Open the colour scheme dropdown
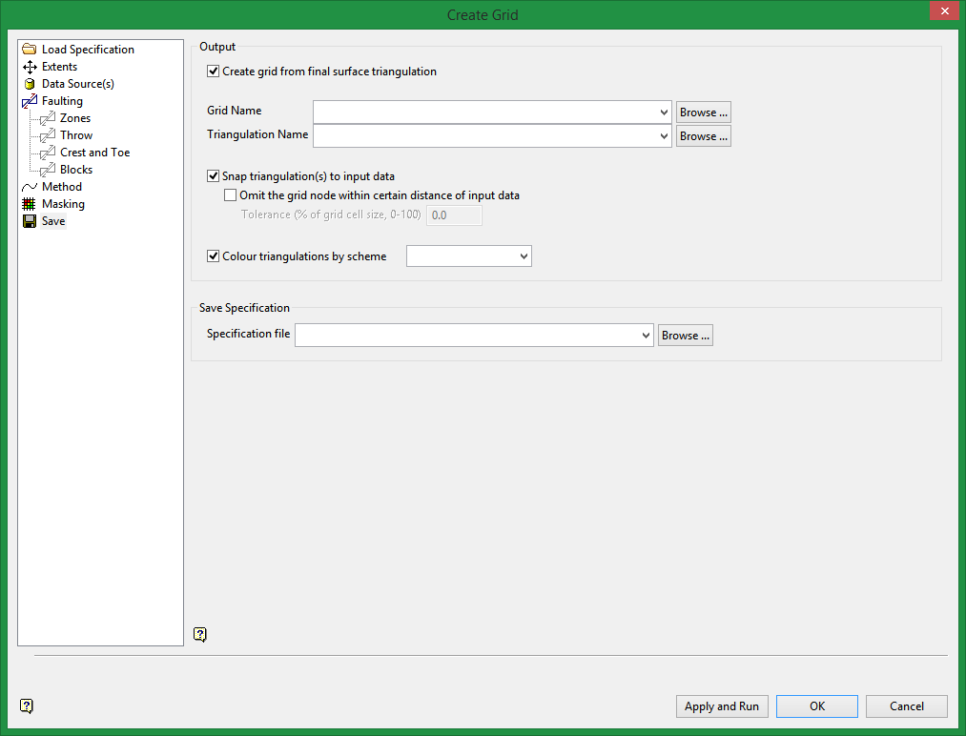The image size is (966, 736). [523, 256]
